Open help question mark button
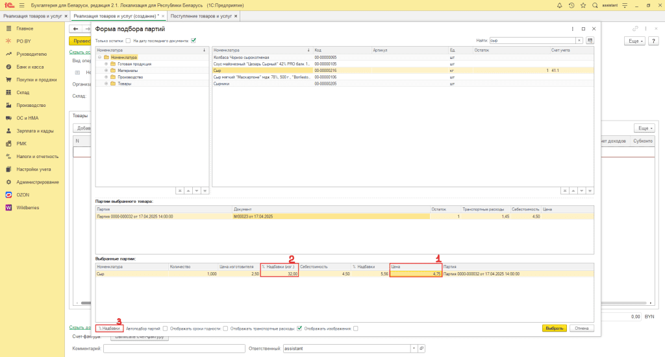 (x=653, y=41)
